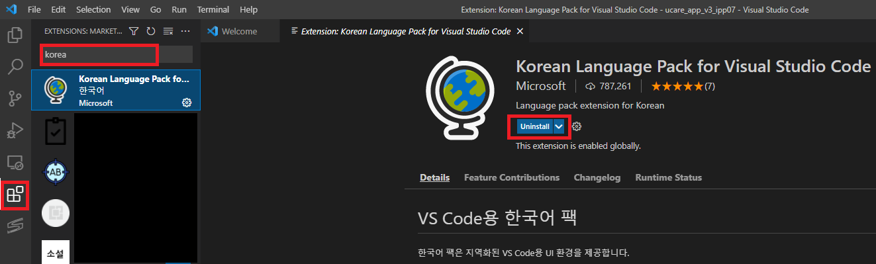Screen dimensions: 876x264
Task: Open the Source Control view
Action: pos(15,99)
